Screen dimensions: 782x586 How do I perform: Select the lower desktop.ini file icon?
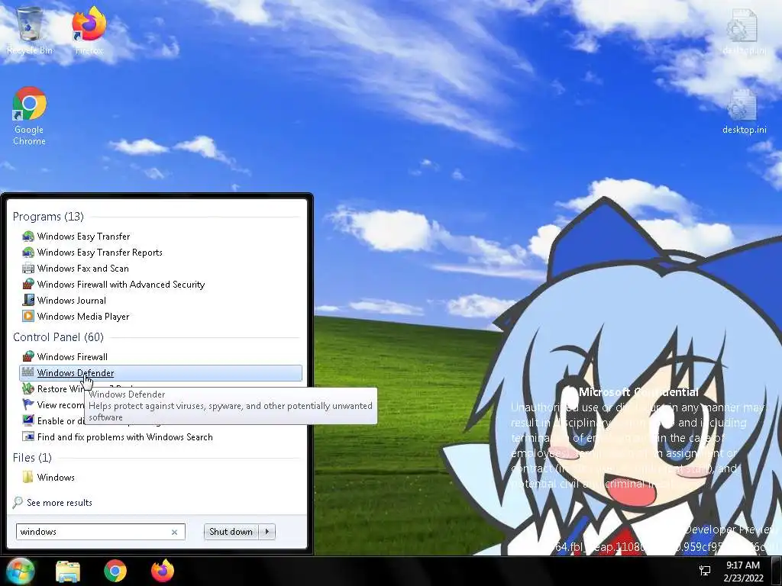click(744, 112)
